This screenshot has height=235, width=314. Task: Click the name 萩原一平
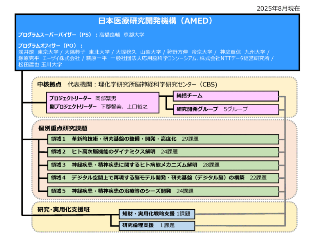click(x=96, y=58)
